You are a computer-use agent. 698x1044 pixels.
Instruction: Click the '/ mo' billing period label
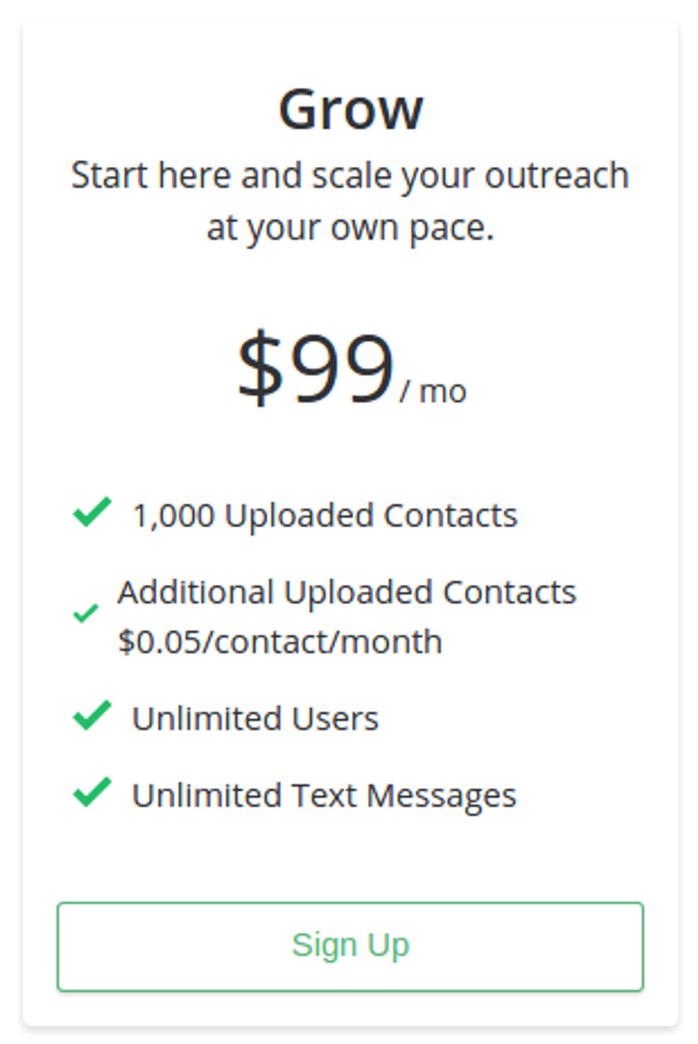click(x=433, y=391)
